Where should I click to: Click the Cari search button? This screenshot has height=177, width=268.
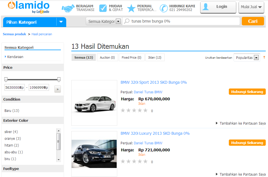[x=253, y=21]
